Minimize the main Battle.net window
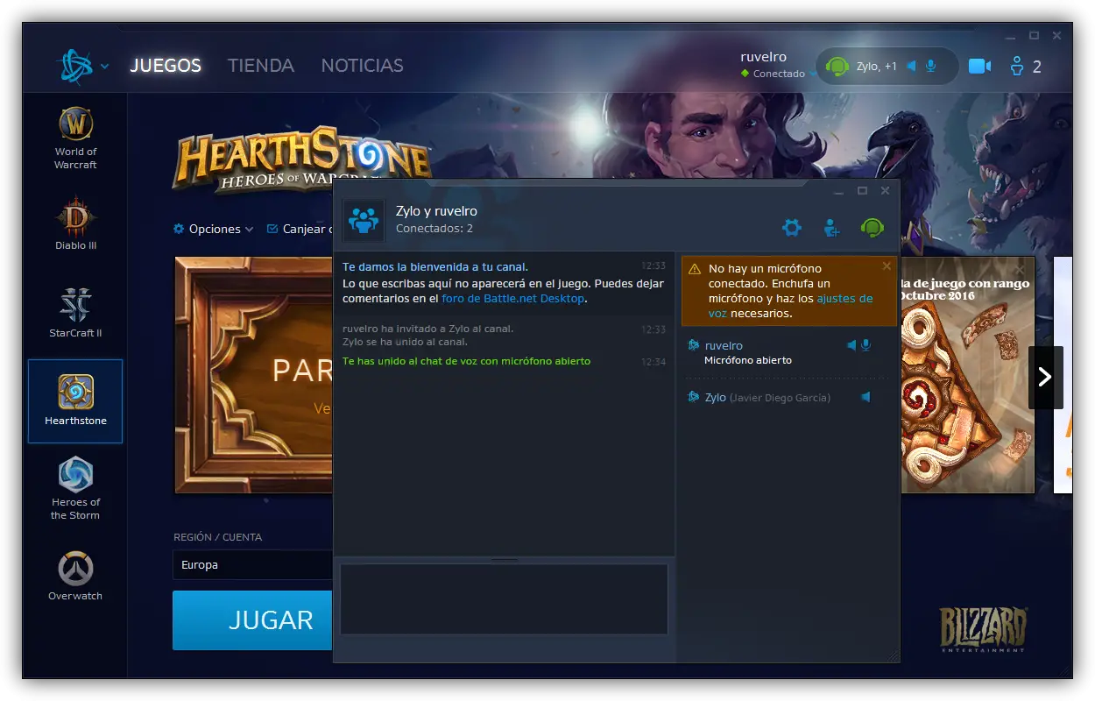This screenshot has width=1095, height=701. pos(1010,36)
